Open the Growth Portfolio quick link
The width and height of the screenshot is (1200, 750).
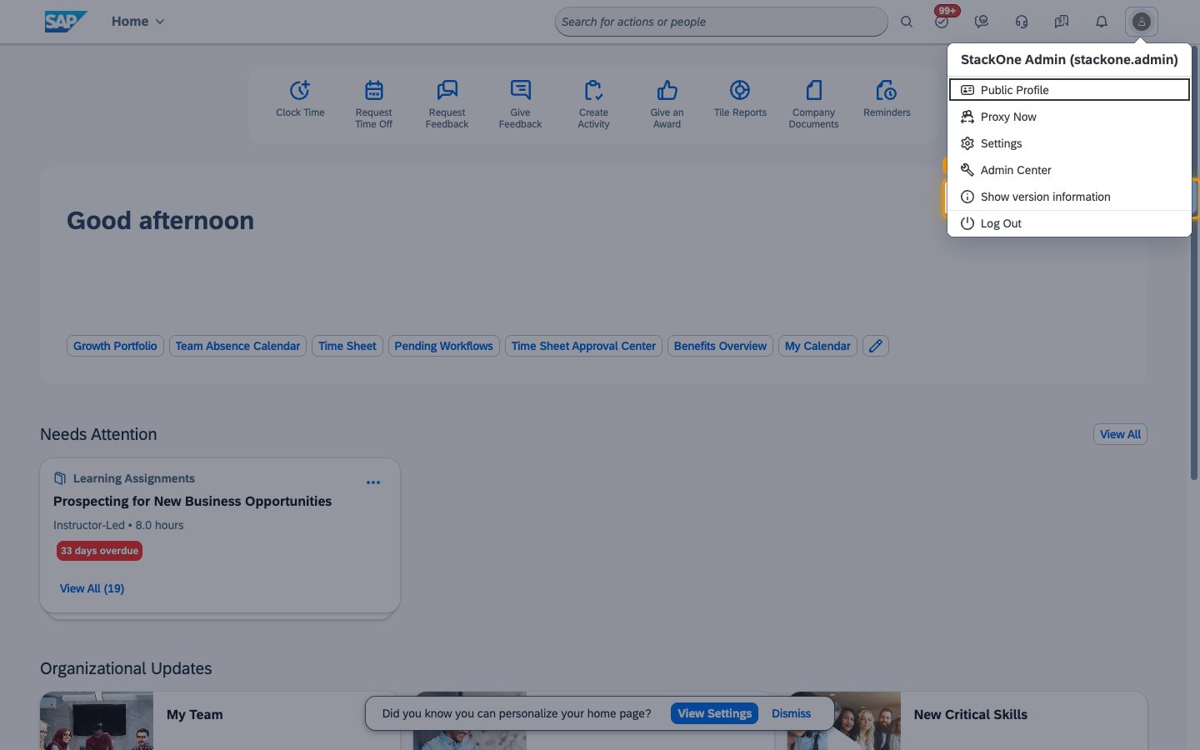115,346
